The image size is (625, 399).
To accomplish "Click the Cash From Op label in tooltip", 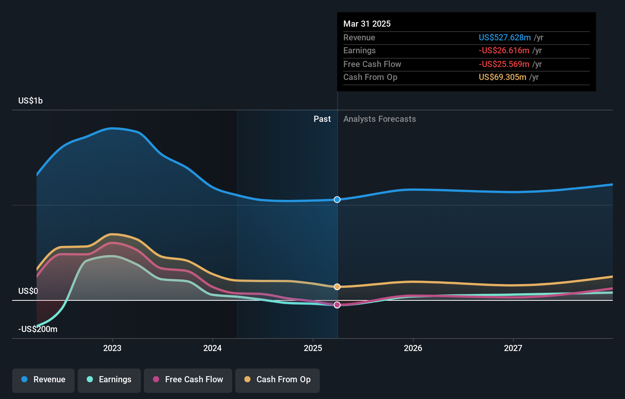I will point(370,77).
